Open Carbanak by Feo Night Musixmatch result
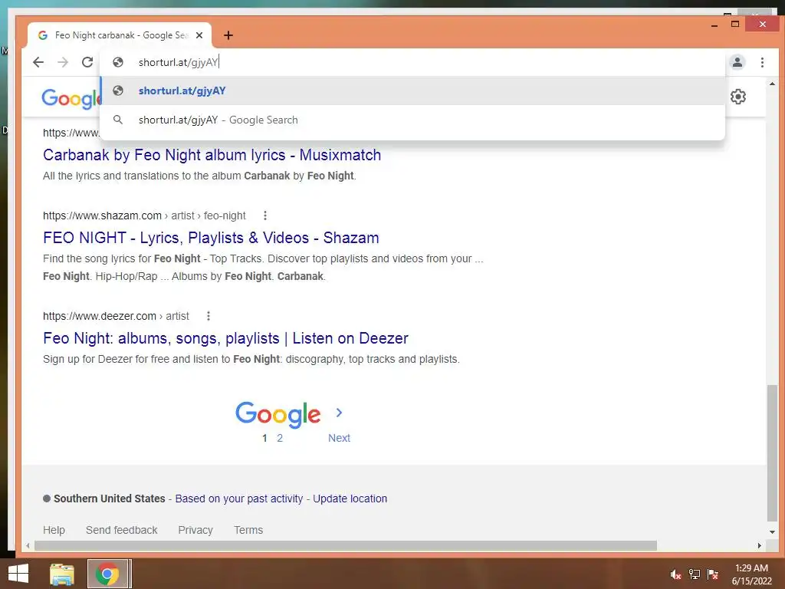The width and height of the screenshot is (785, 589). click(x=212, y=155)
